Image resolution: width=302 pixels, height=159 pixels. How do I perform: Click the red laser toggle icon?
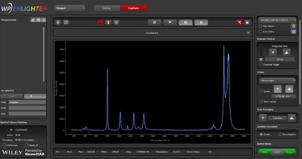tap(100, 22)
